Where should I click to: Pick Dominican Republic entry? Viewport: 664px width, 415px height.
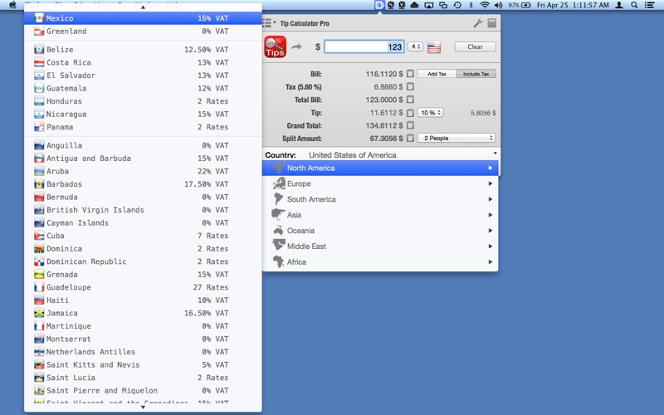(143, 261)
